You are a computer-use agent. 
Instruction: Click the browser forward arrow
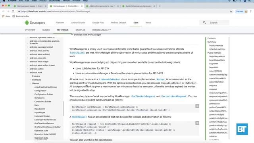[x=8, y=12]
